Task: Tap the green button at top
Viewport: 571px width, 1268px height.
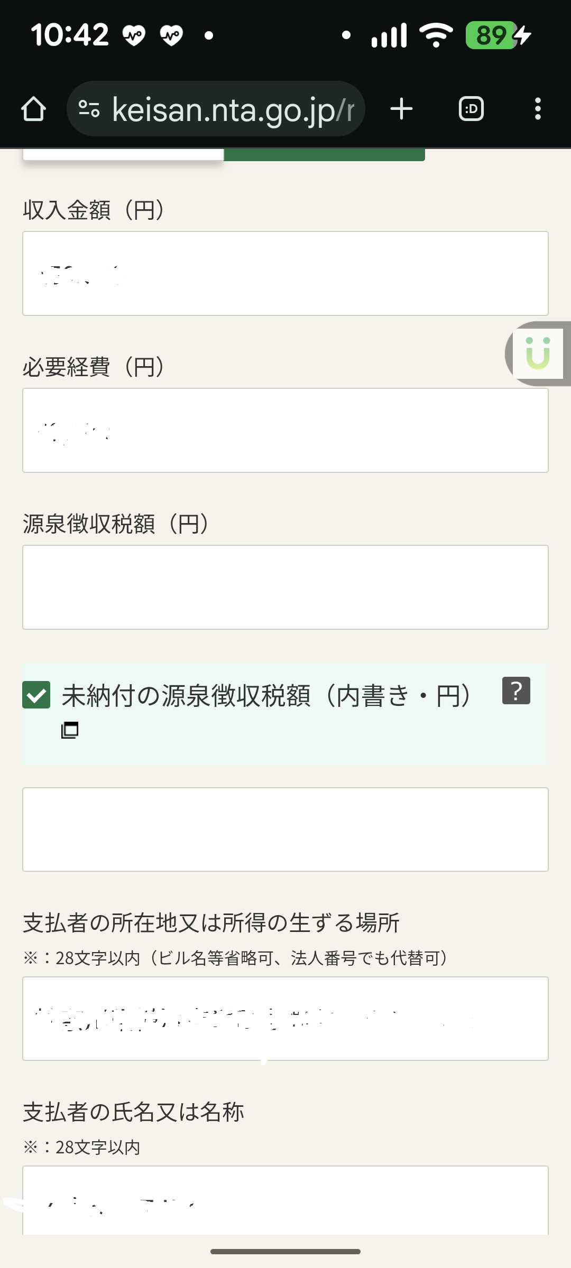Action: coord(324,155)
